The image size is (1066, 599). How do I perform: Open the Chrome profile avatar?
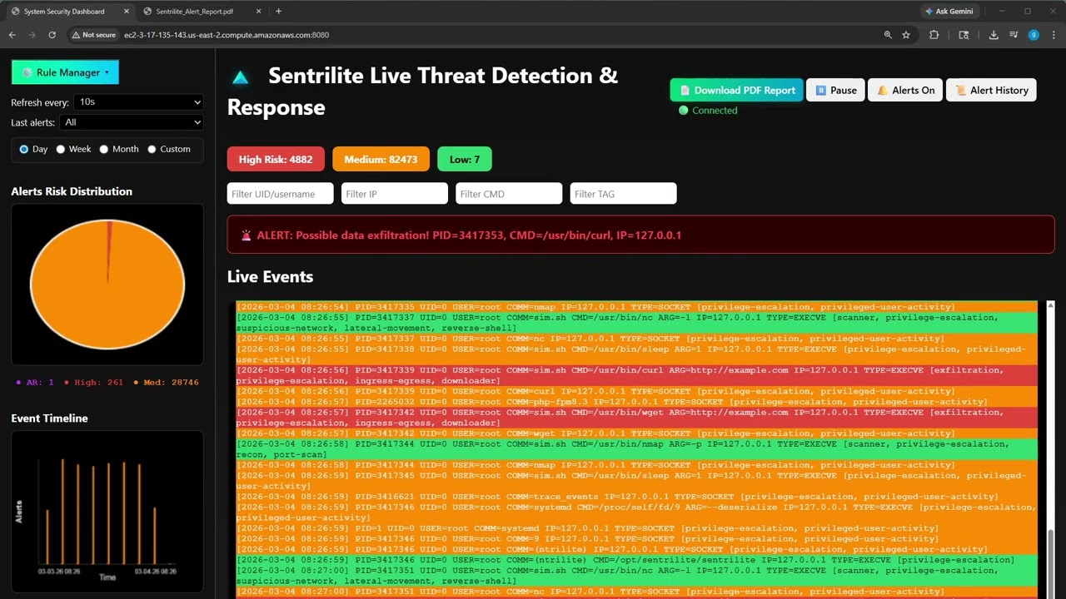1034,35
